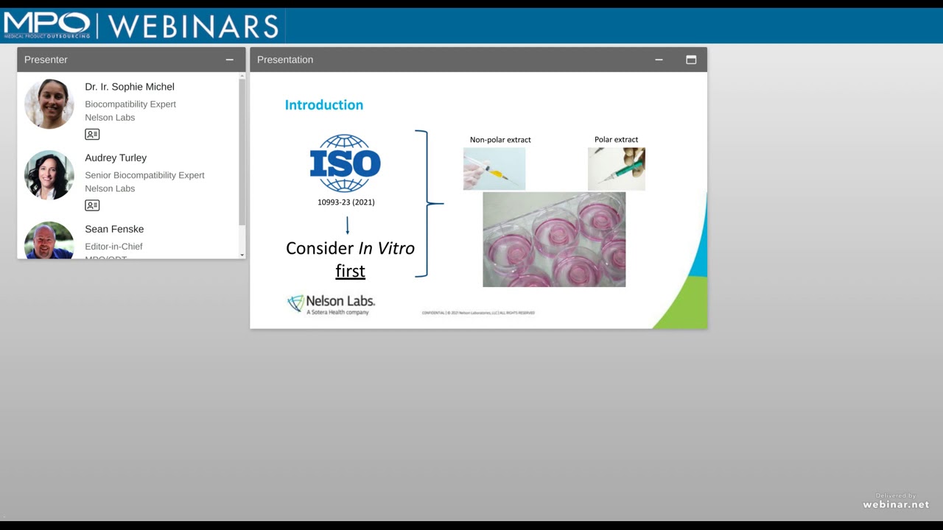Click the 'Polar extract' label
This screenshot has width=943, height=530.
(617, 139)
